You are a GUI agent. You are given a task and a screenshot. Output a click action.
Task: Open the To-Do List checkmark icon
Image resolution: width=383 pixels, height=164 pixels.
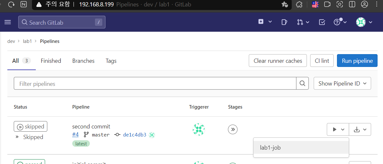click(322, 22)
